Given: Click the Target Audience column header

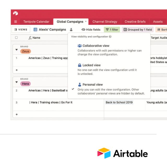Looking at the screenshot, I should coord(159,38).
